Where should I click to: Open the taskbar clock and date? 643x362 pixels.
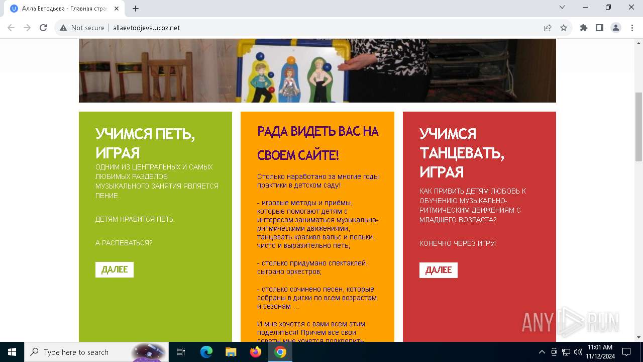(600, 352)
